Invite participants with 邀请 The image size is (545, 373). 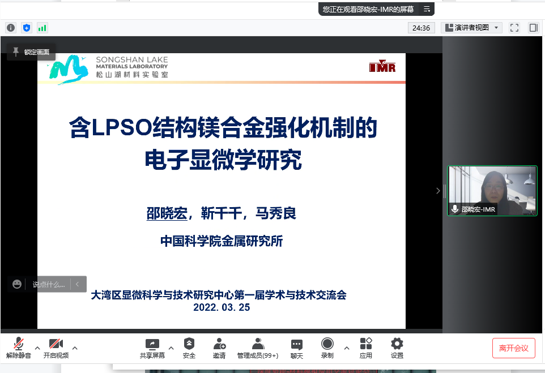(219, 348)
